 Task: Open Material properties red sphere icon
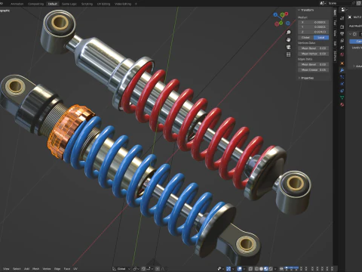(342, 104)
